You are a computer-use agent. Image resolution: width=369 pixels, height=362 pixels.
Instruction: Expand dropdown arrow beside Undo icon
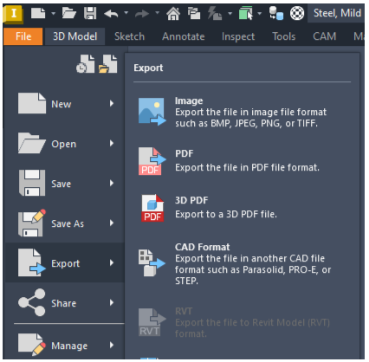[126, 13]
